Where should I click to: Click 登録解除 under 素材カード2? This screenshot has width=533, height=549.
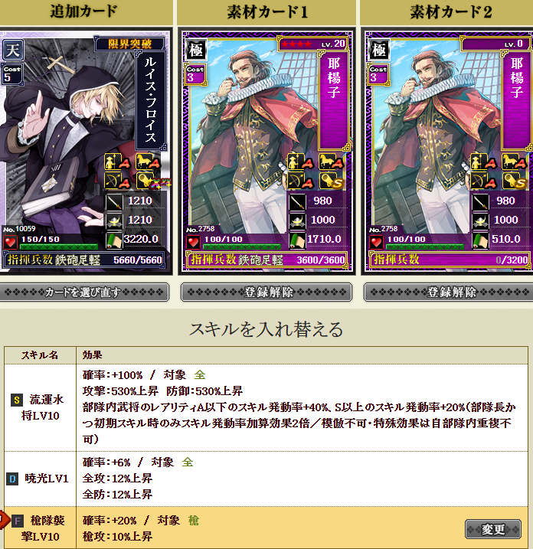[x=449, y=292]
